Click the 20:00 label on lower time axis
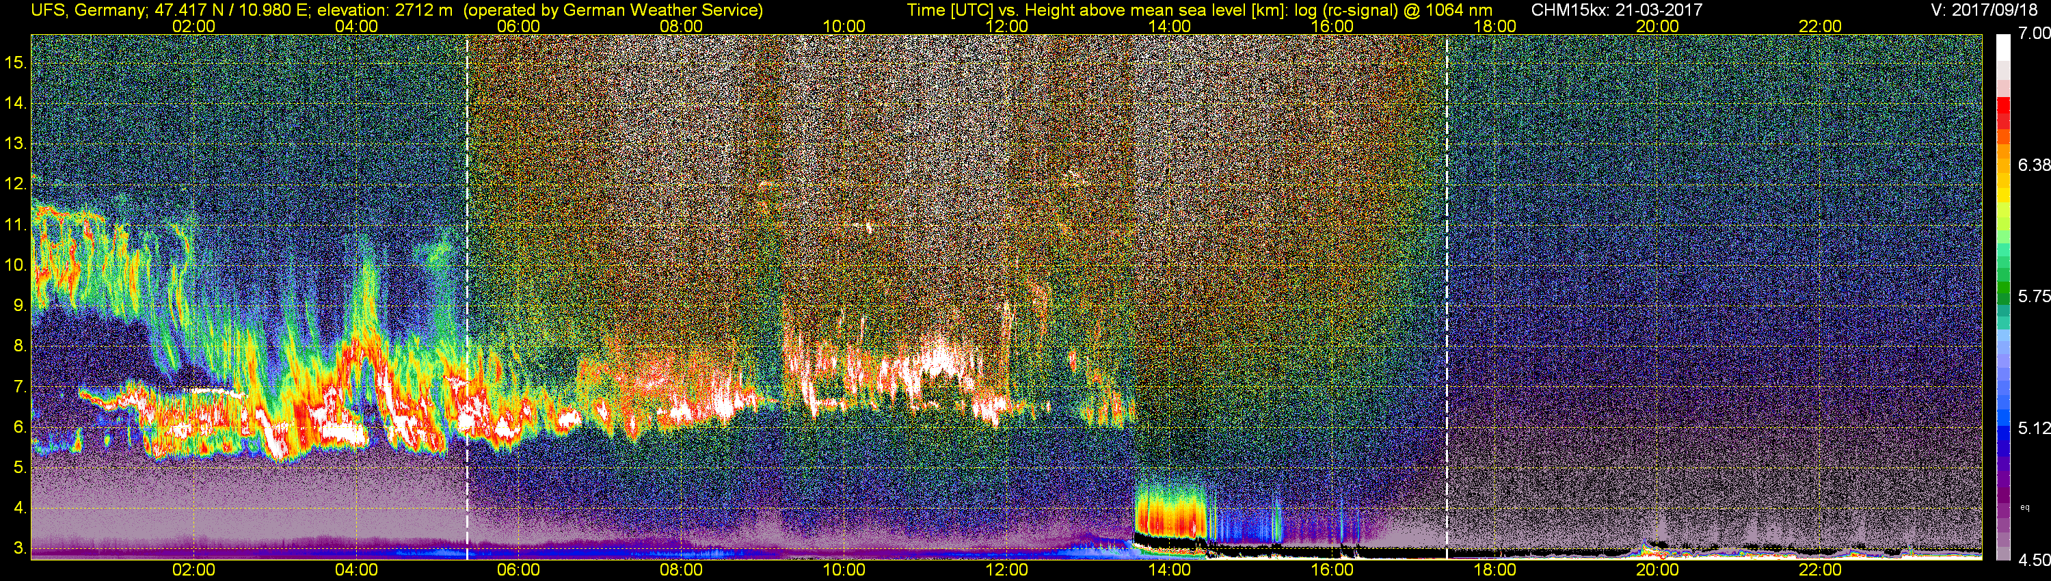This screenshot has width=2051, height=581. [x=1658, y=570]
